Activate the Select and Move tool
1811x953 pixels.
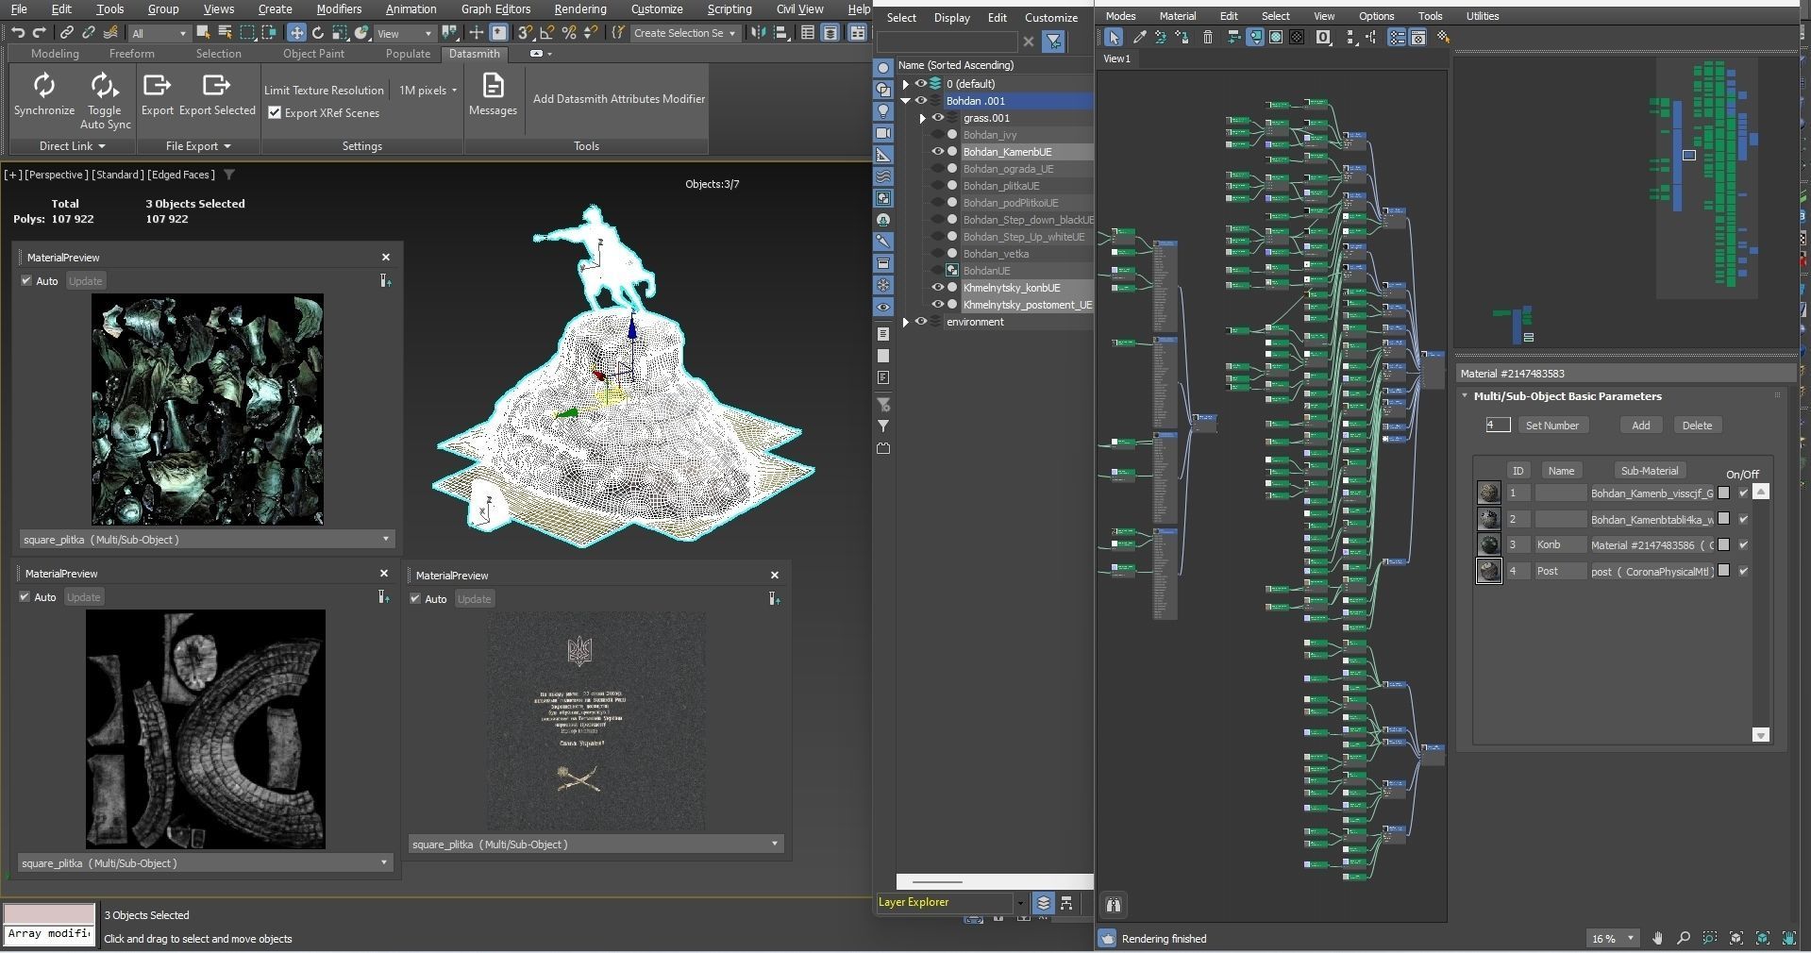pyautogui.click(x=296, y=33)
